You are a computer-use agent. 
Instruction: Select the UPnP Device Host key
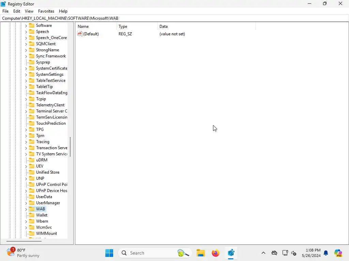52,191
